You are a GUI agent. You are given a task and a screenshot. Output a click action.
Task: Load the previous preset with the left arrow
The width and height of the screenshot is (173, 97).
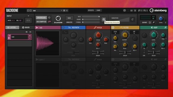[x=28, y=11]
